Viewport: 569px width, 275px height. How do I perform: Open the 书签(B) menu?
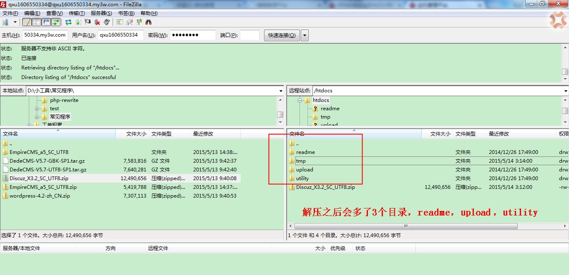click(x=126, y=13)
